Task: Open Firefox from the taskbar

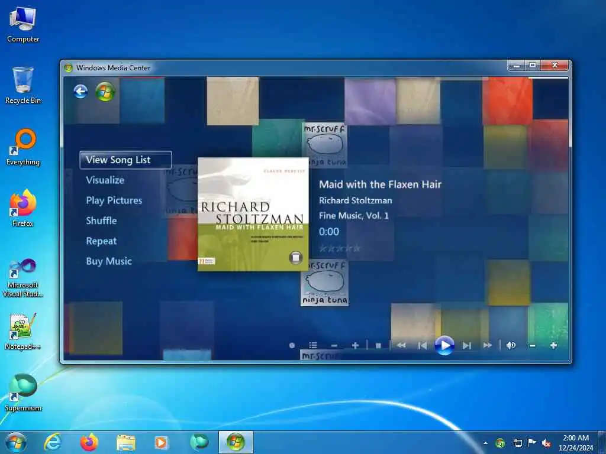Action: point(89,442)
